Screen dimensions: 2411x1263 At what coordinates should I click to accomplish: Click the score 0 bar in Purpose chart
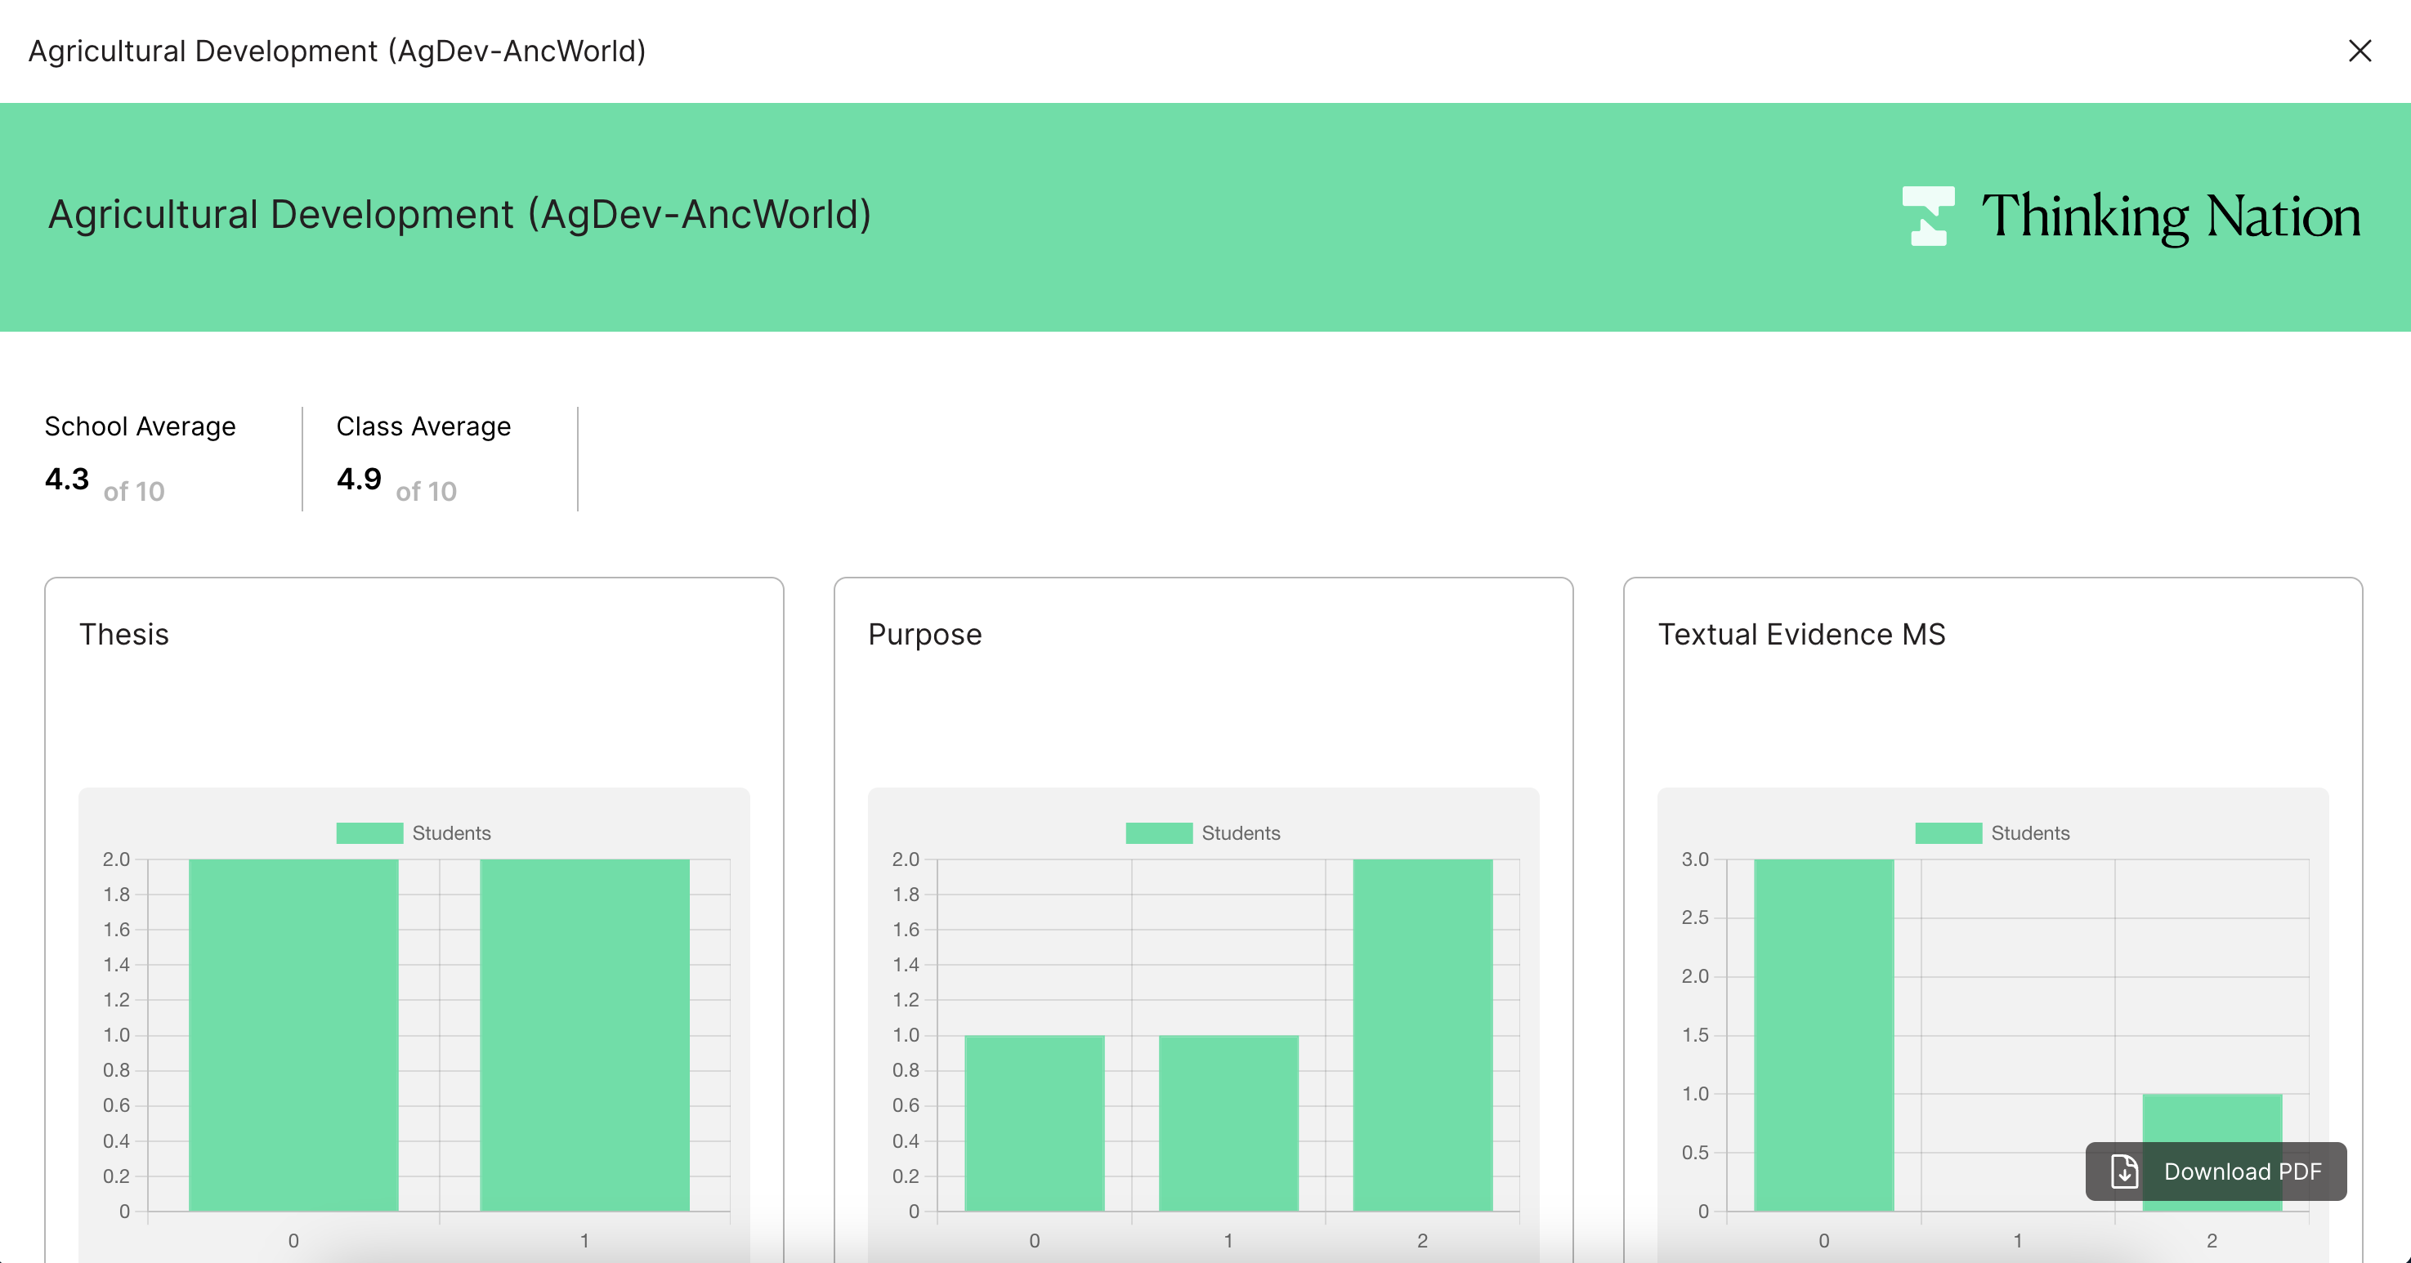(x=1034, y=1122)
